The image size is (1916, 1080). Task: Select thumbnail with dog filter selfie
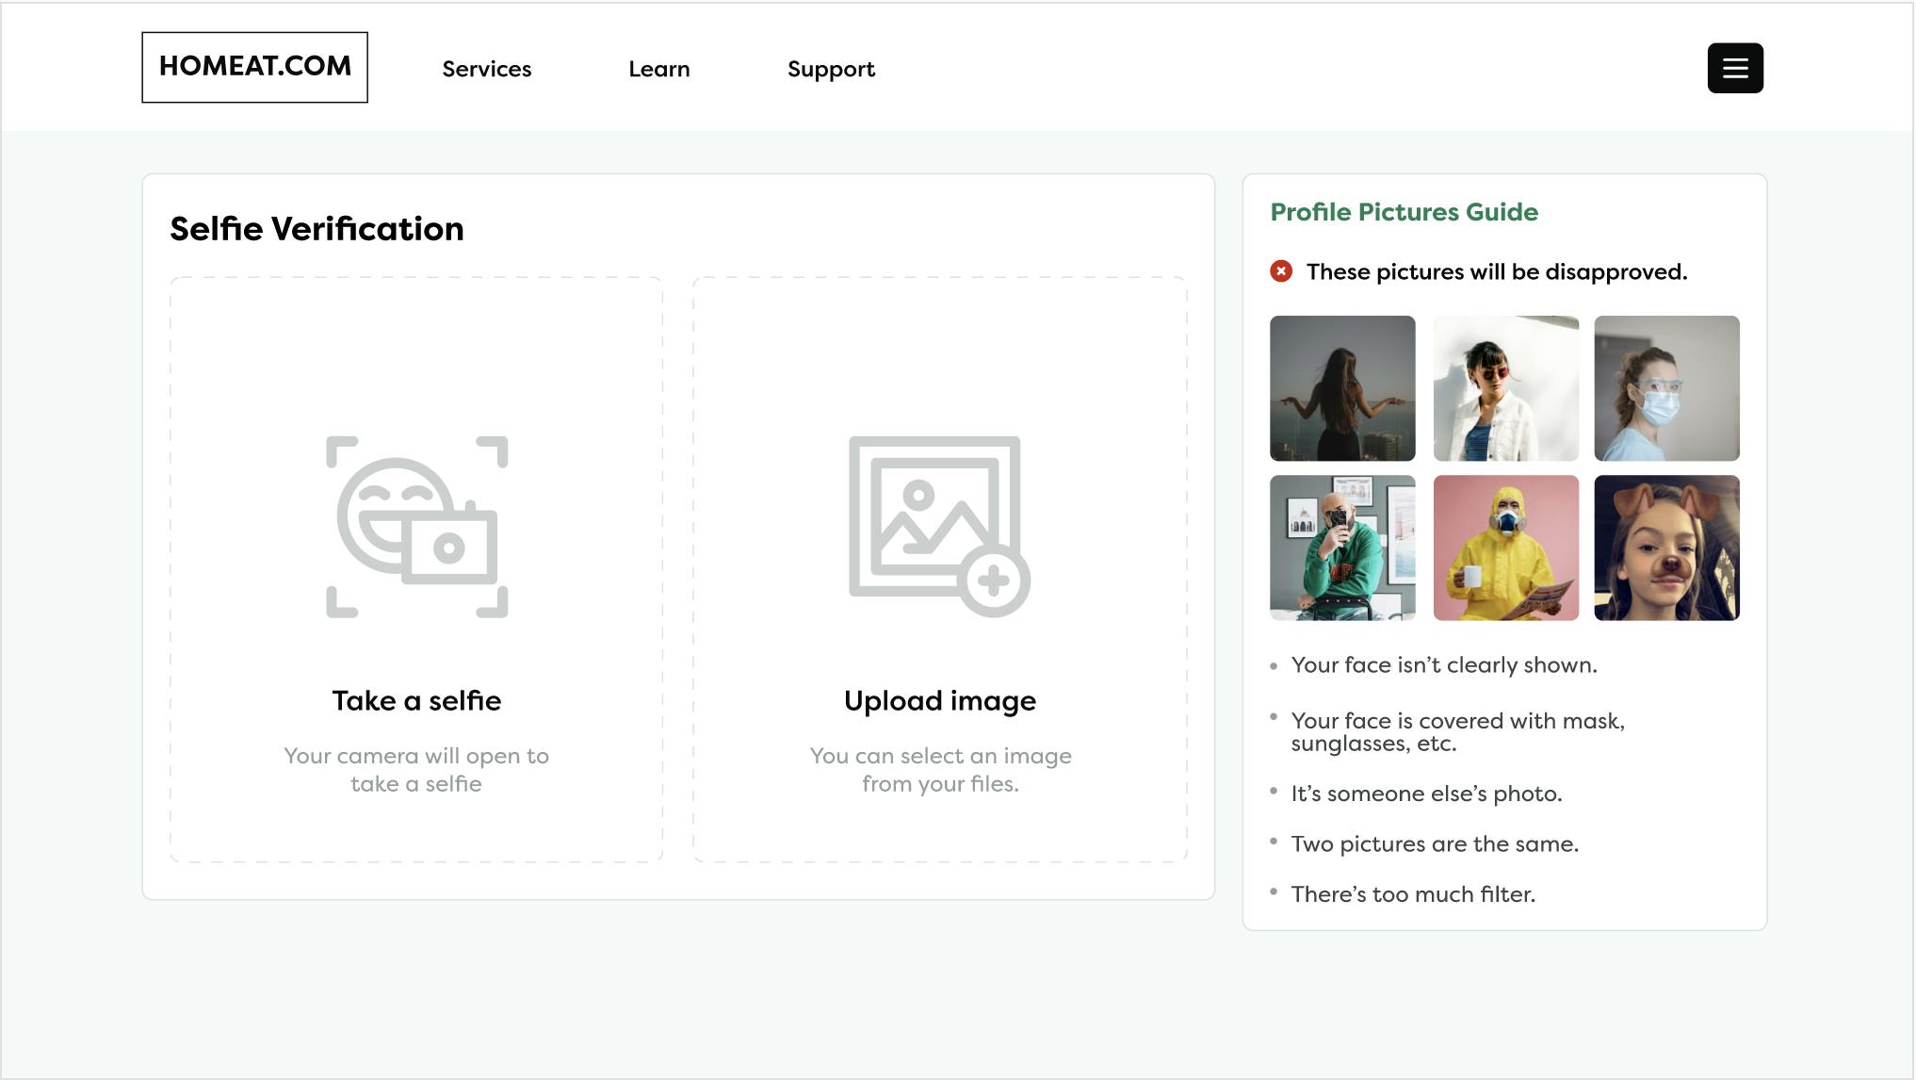[1665, 548]
